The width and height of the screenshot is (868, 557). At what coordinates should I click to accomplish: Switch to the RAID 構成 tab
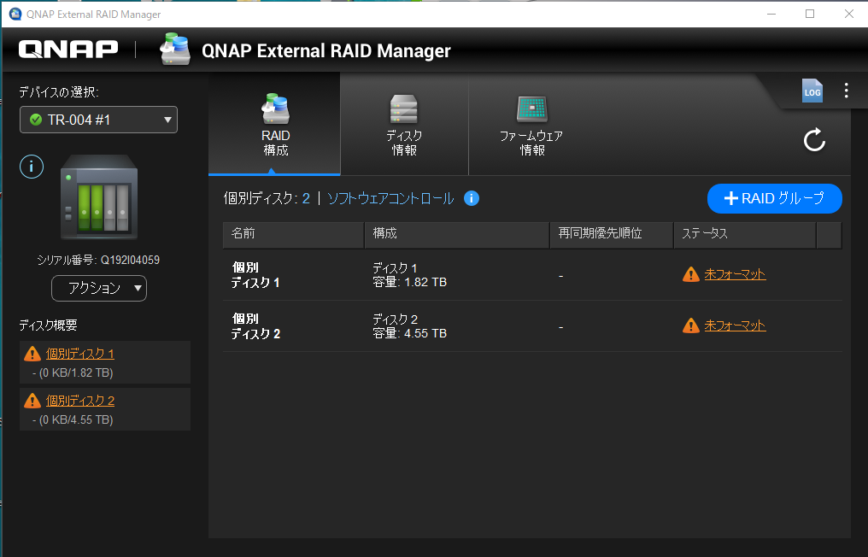click(x=275, y=125)
